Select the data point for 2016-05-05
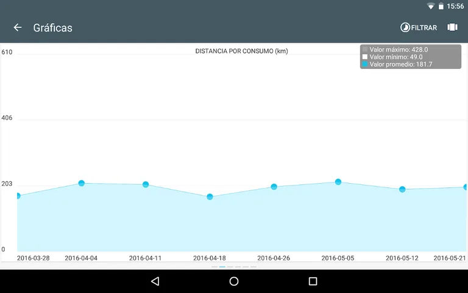Viewport: 468px width, 293px height. [338, 182]
